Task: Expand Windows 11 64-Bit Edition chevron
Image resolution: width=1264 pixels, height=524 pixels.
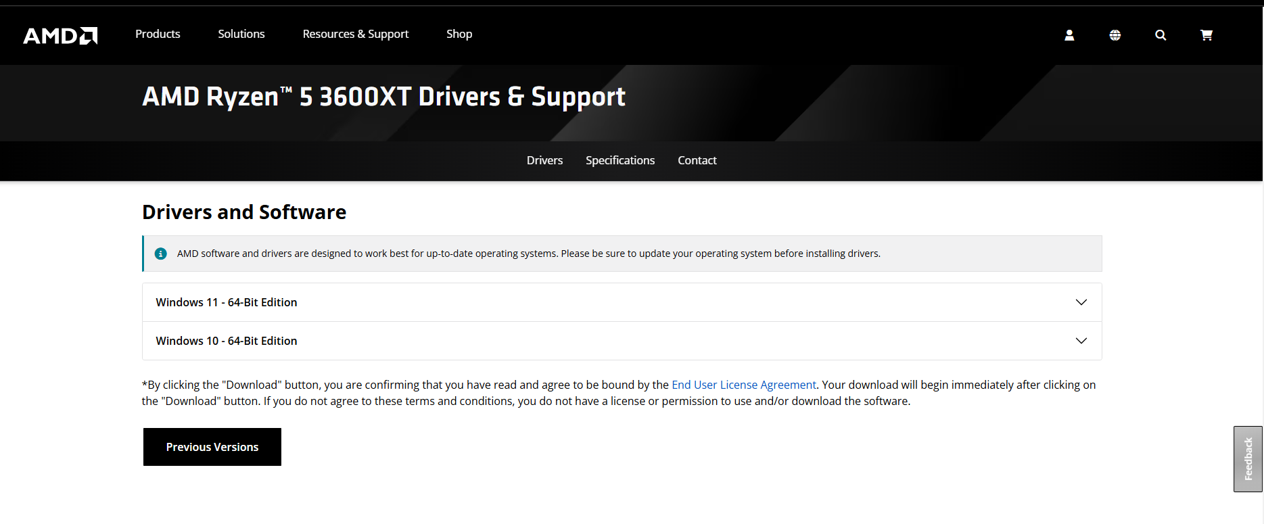Action: pos(1081,302)
